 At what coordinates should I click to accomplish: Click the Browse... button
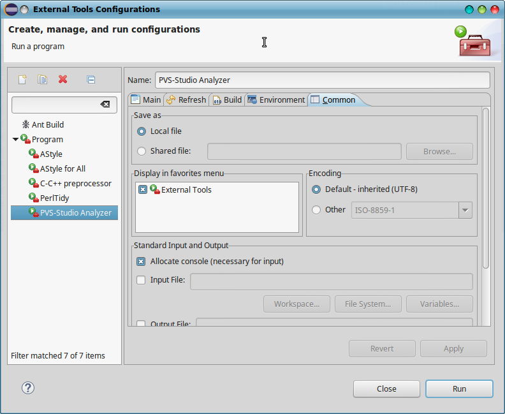439,151
